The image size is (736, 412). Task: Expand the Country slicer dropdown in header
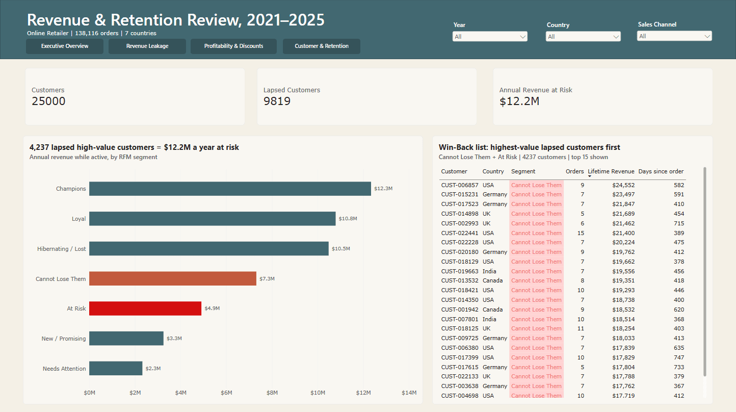tap(583, 37)
